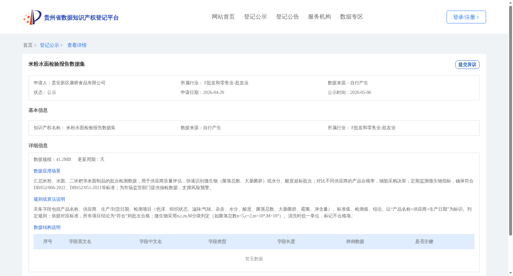Click the 字段类型 column header
The width and height of the screenshot is (513, 276).
pyautogui.click(x=217, y=242)
